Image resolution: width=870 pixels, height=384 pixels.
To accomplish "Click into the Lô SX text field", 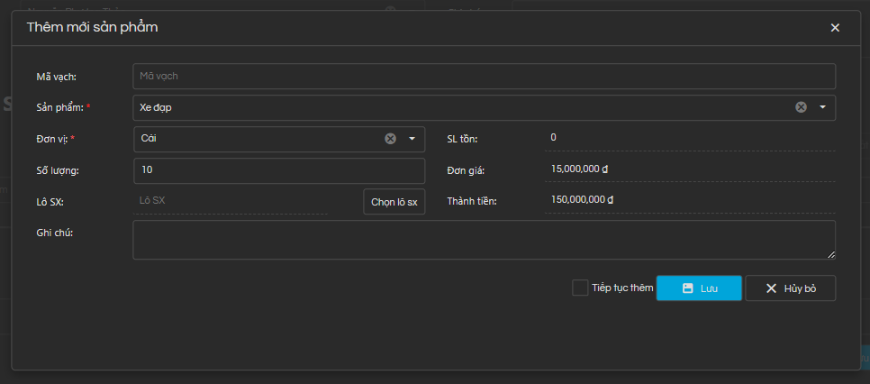I will [x=246, y=201].
